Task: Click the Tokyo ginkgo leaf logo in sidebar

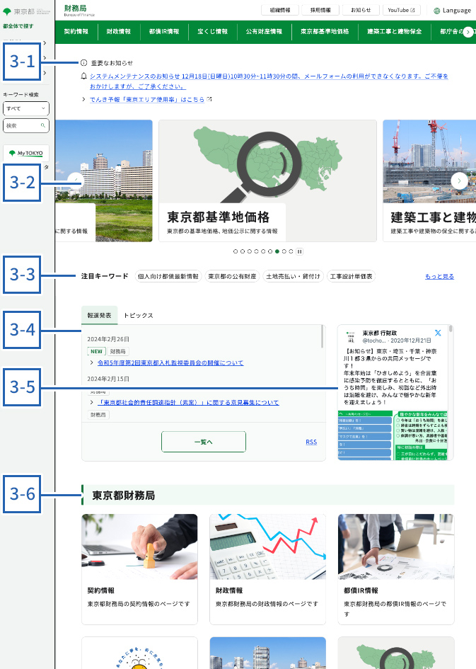Action: pyautogui.click(x=7, y=11)
